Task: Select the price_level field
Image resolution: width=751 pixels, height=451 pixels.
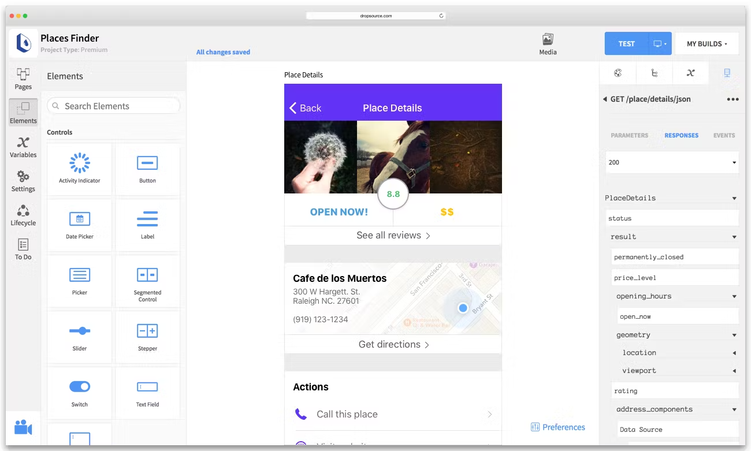Action: coord(675,277)
